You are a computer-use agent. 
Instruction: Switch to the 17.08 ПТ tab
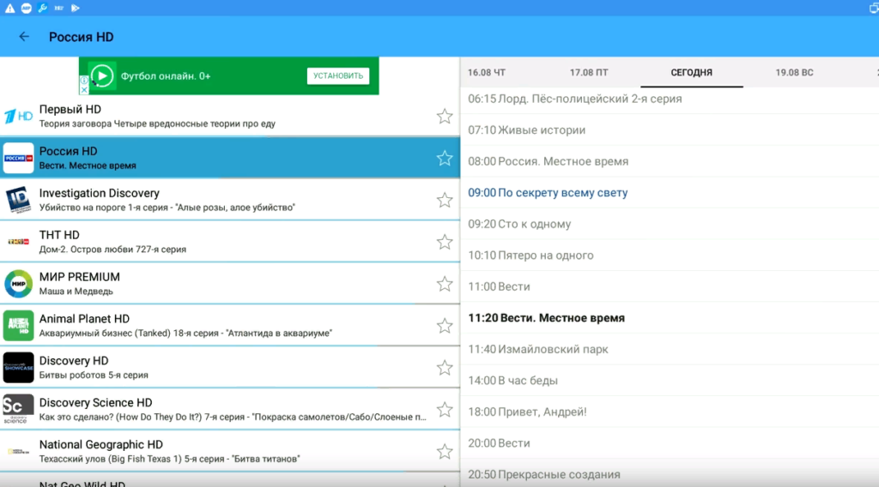[x=589, y=73]
